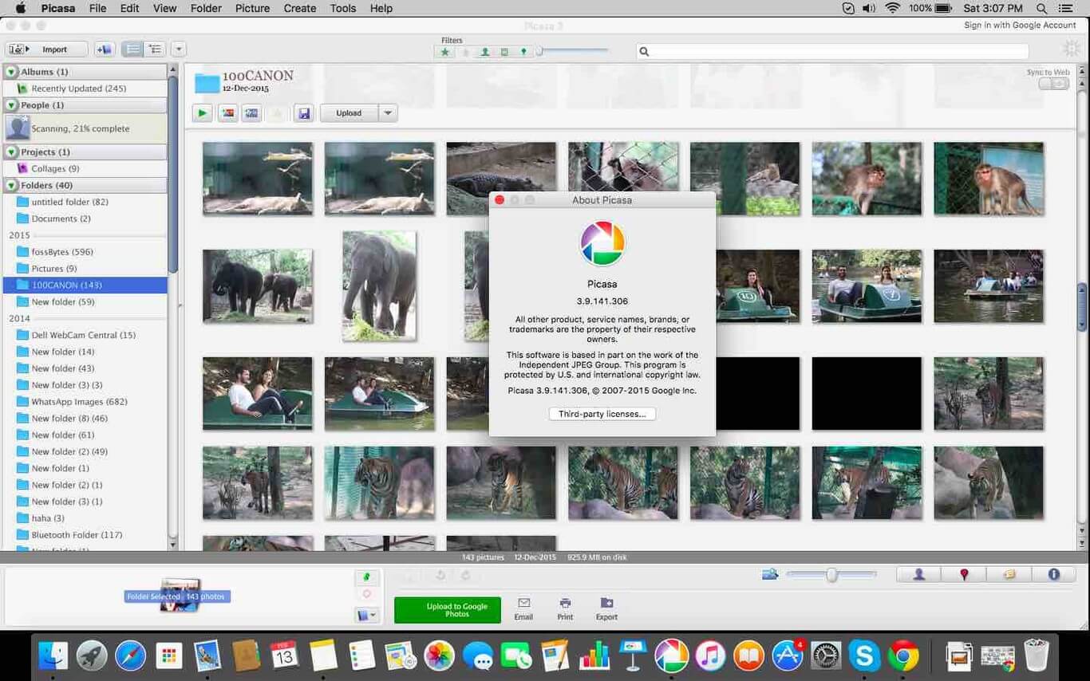This screenshot has width=1090, height=681.
Task: Show the People panel
Action: [x=919, y=574]
